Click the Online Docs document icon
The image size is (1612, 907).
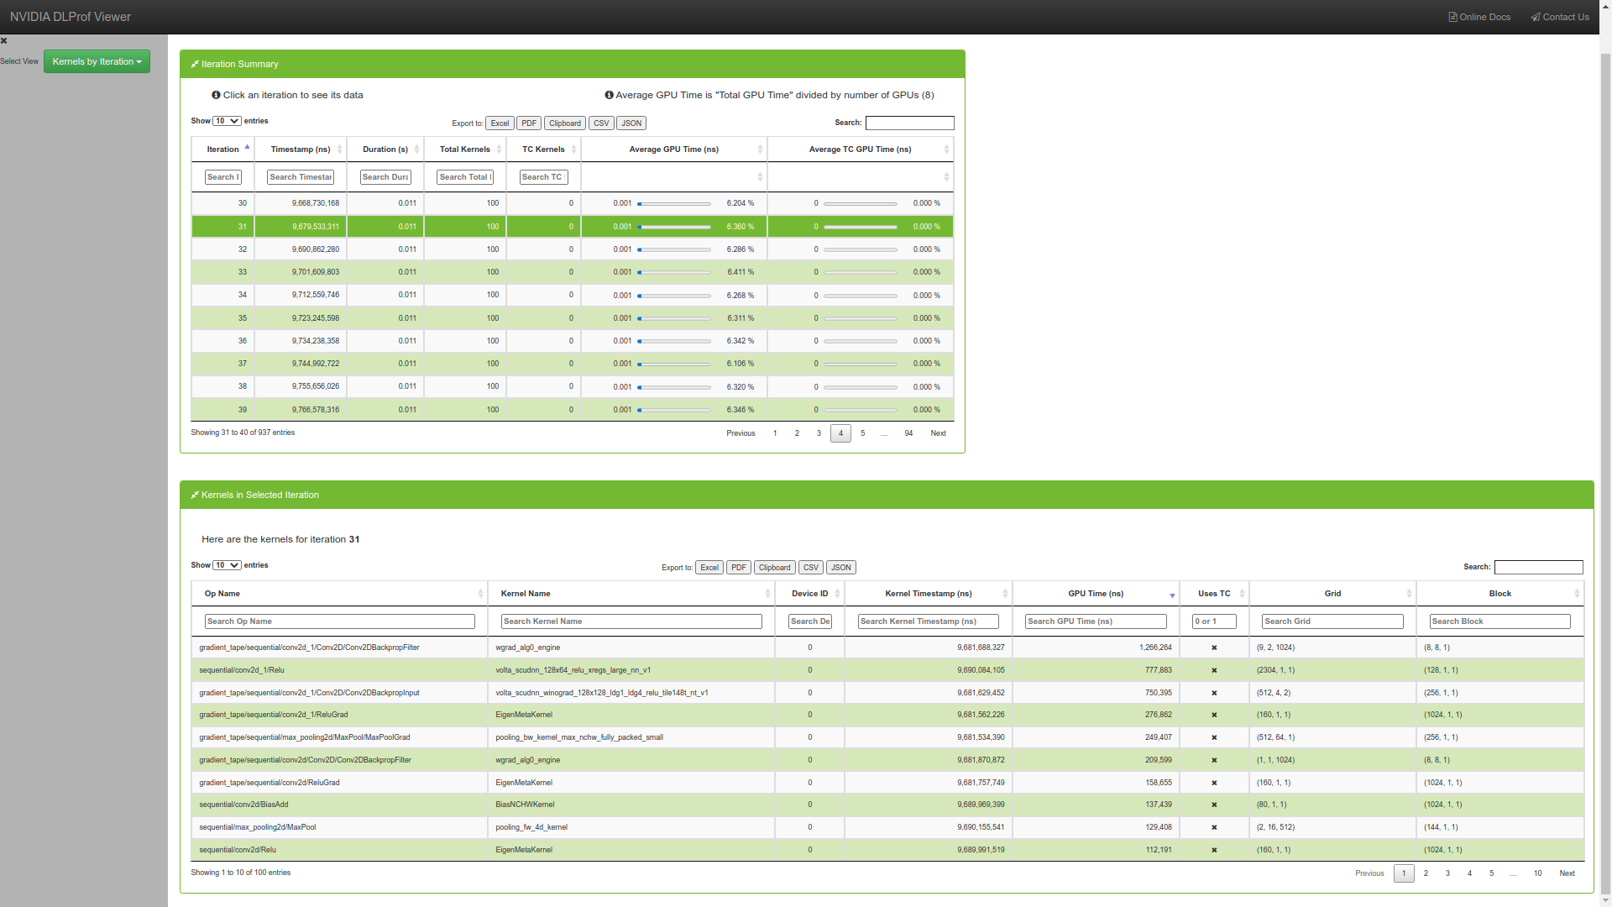click(x=1452, y=17)
